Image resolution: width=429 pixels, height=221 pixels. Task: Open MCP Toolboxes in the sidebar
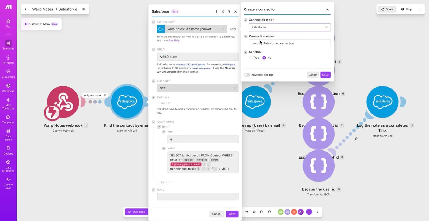(8, 104)
